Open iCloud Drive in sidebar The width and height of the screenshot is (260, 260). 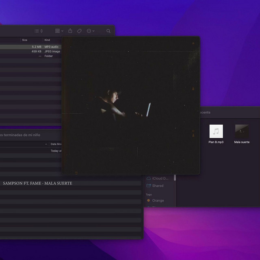tap(157, 178)
